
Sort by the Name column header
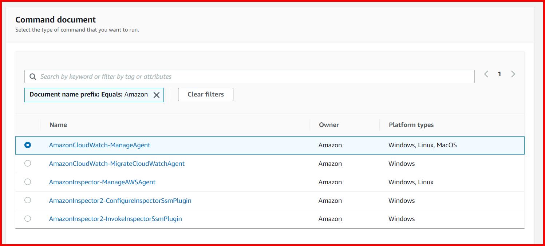tap(58, 124)
